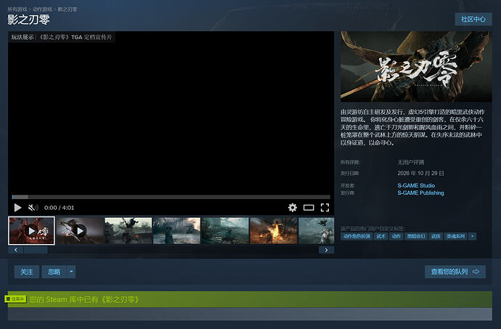
Task: Expand more tags with plus button
Action: 472,236
